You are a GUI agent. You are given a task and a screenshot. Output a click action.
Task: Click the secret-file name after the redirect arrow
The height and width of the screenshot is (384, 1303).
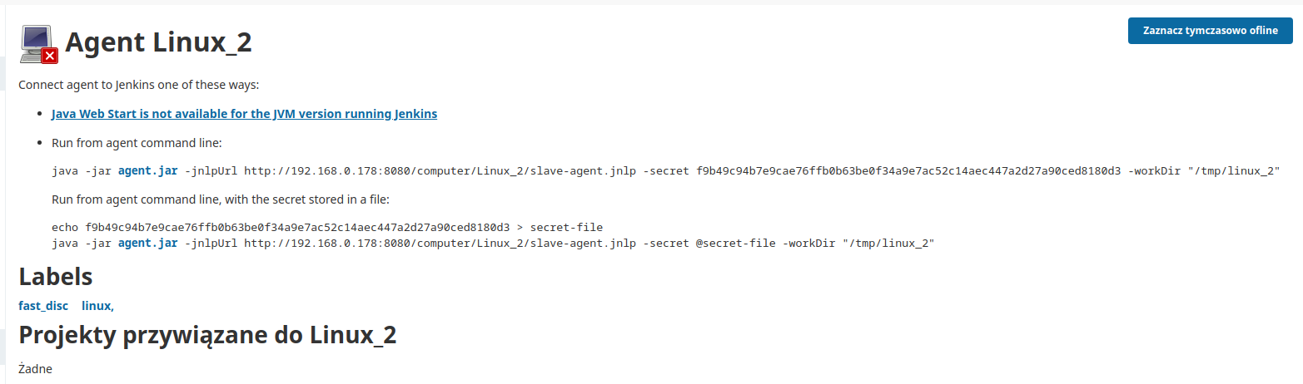pos(566,227)
